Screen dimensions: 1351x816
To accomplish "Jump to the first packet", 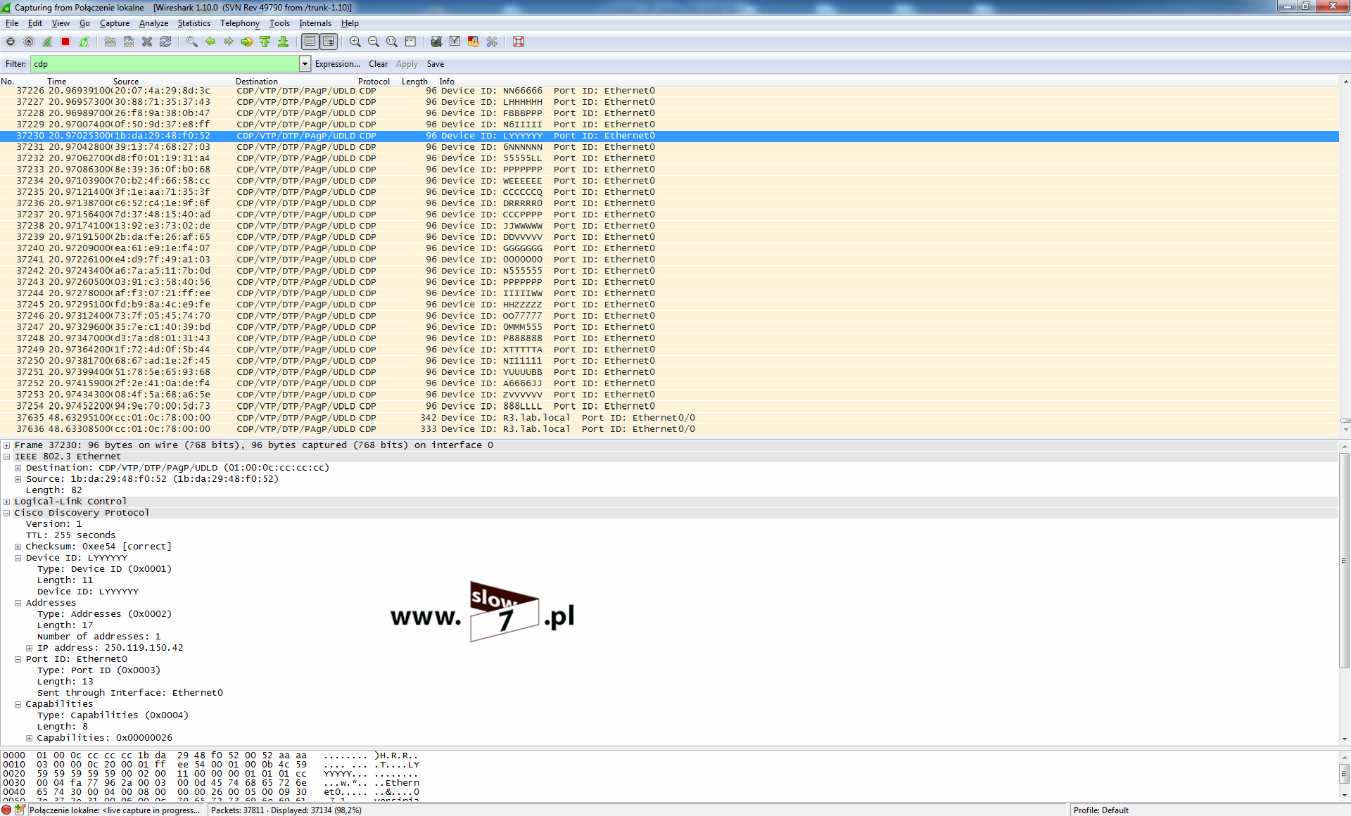I will pyautogui.click(x=265, y=42).
